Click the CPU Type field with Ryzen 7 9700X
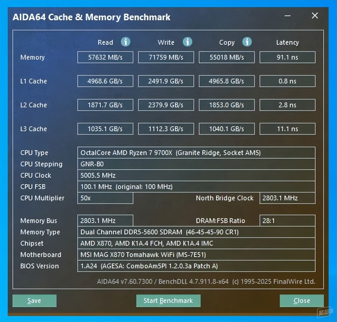Viewport: 337px width, 322px height. click(196, 153)
